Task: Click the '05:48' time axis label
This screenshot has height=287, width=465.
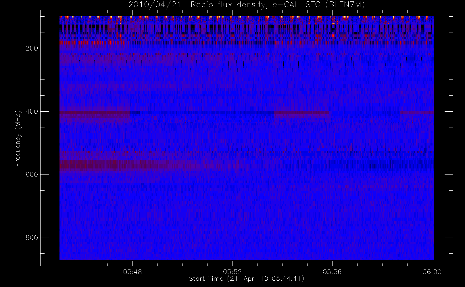Action: pos(132,272)
